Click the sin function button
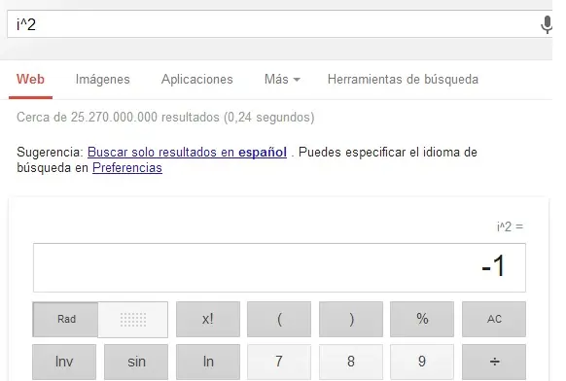This screenshot has height=381, width=566. pos(136,362)
